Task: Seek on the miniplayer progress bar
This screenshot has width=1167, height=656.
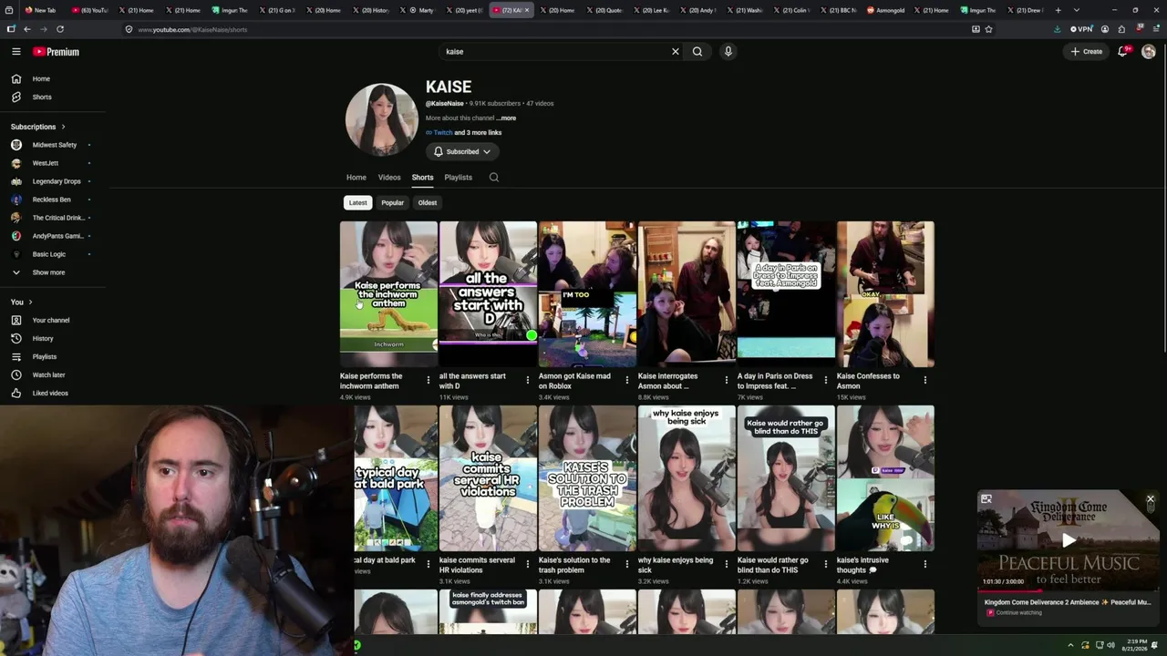Action: (1069, 590)
